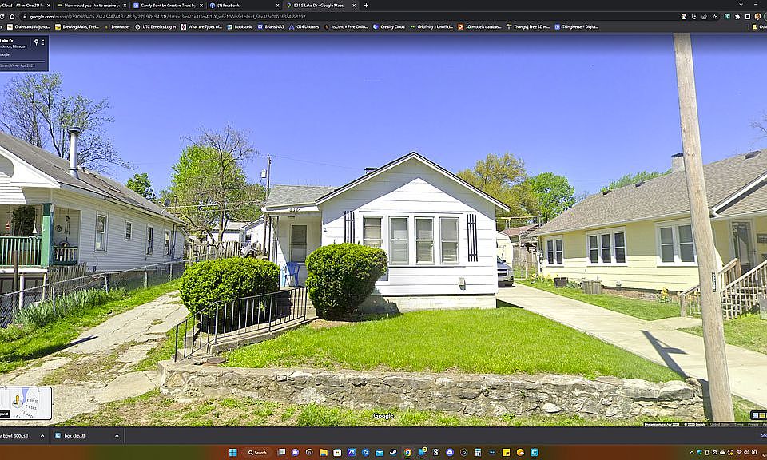Open Creality Cloud bookmark

coord(389,27)
